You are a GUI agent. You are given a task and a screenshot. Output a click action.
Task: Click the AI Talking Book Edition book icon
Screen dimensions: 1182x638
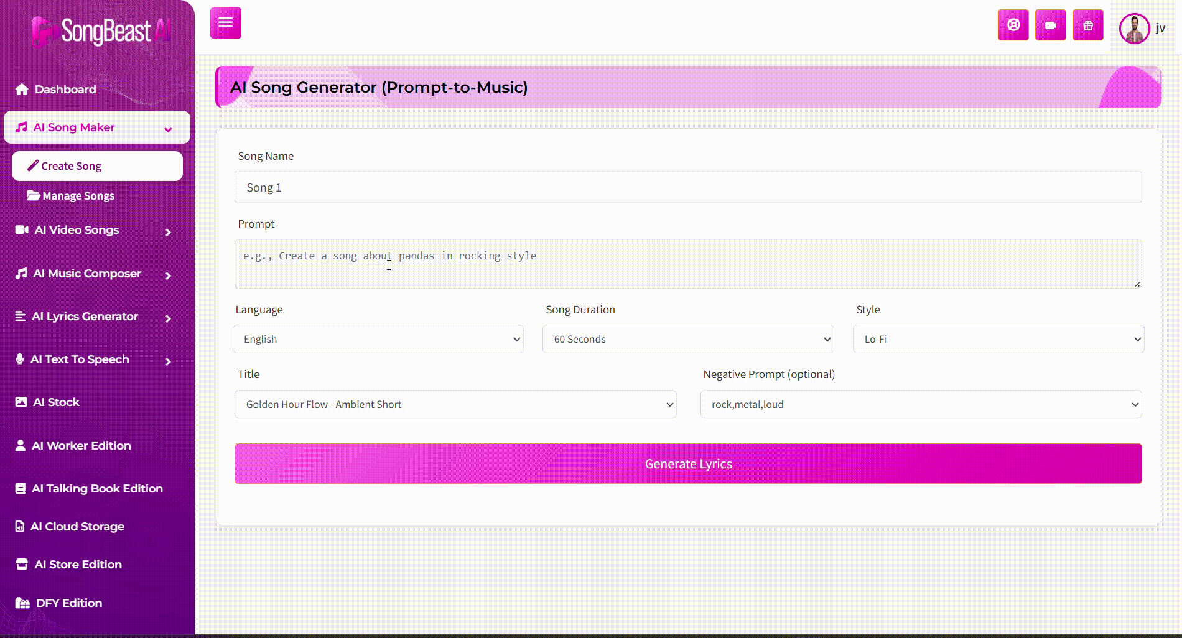[x=21, y=488]
